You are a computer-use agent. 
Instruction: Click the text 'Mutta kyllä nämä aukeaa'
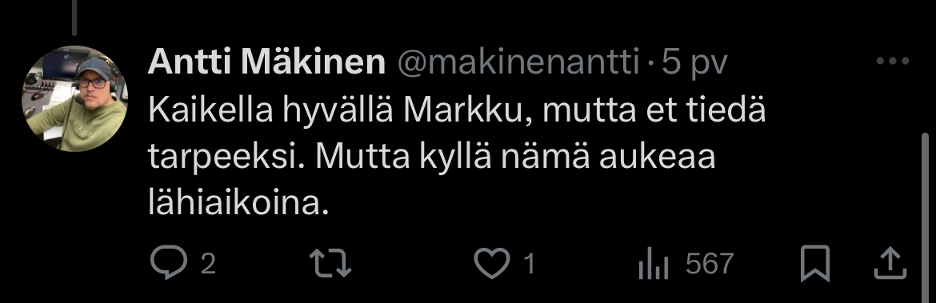tap(515, 158)
